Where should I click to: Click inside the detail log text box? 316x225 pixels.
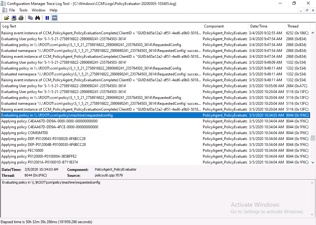(155, 198)
